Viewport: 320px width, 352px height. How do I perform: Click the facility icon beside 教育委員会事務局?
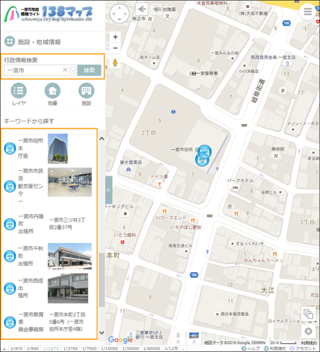pos(10,322)
